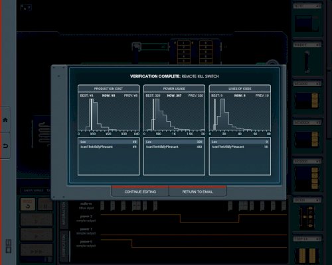Click the Power Usage histogram header

tap(174, 89)
